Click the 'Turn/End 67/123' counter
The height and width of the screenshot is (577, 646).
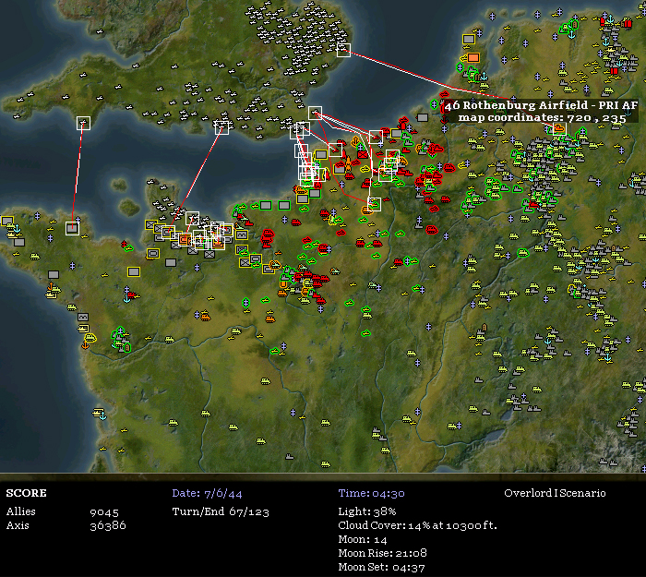tap(221, 511)
